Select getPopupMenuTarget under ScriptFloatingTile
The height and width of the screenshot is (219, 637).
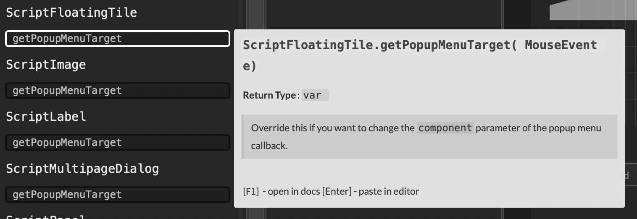click(x=117, y=39)
